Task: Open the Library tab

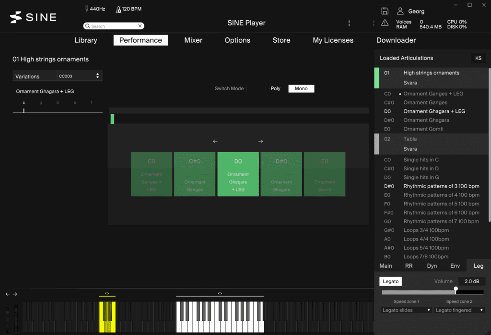Action: (x=86, y=40)
